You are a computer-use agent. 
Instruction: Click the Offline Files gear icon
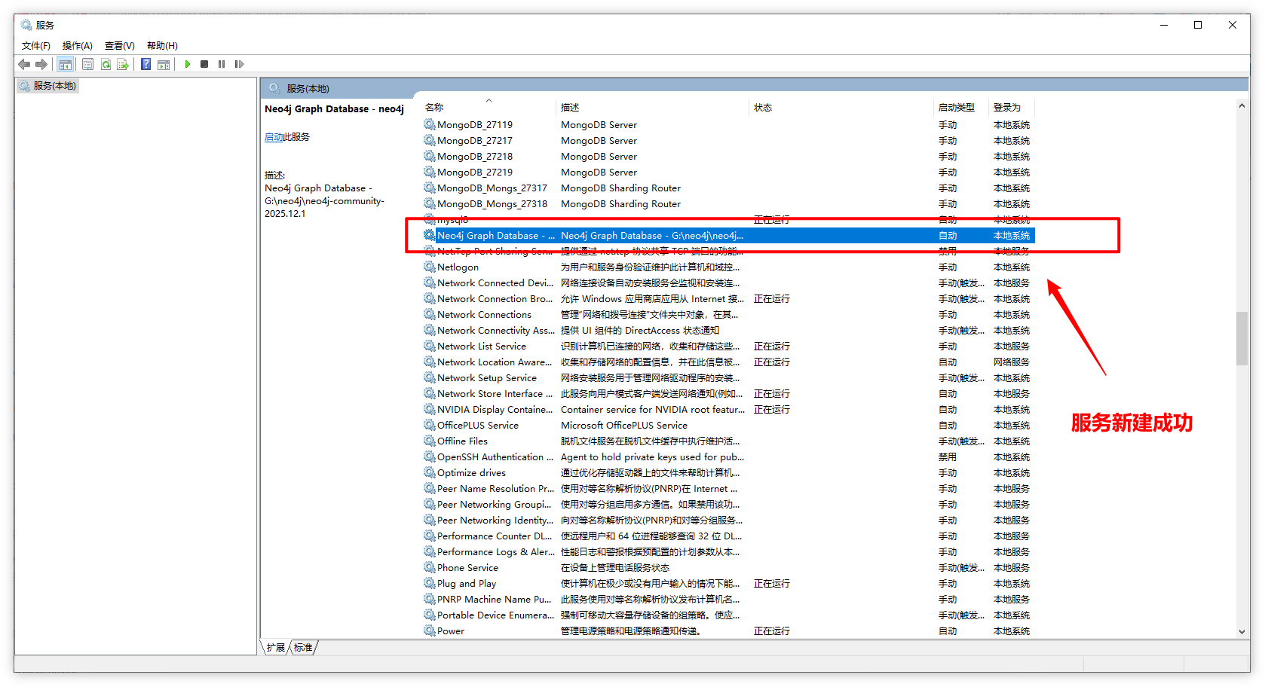point(430,441)
